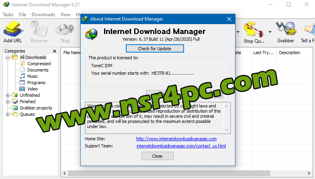Minimize the Internet Download Manager window

coord(271,4)
